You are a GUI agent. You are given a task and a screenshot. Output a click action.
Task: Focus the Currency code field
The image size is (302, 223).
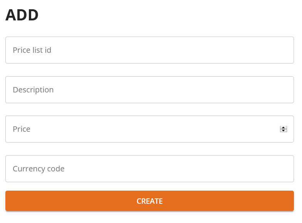point(149,169)
